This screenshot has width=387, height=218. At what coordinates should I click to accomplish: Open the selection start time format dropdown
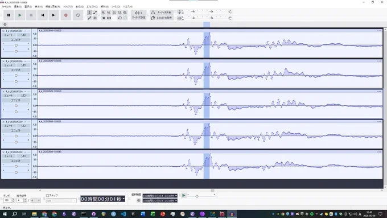point(176,196)
